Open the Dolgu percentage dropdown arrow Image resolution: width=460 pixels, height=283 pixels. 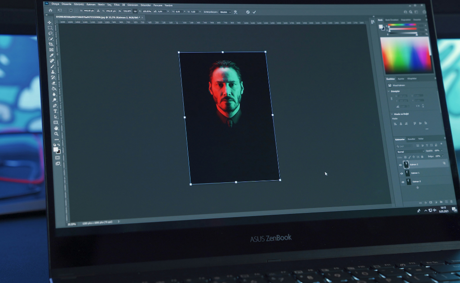(x=442, y=156)
